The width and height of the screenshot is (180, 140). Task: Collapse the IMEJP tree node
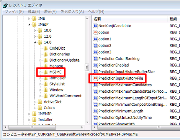(29, 25)
